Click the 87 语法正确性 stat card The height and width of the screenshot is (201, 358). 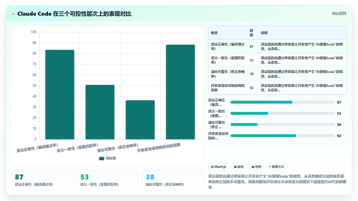[42, 180]
